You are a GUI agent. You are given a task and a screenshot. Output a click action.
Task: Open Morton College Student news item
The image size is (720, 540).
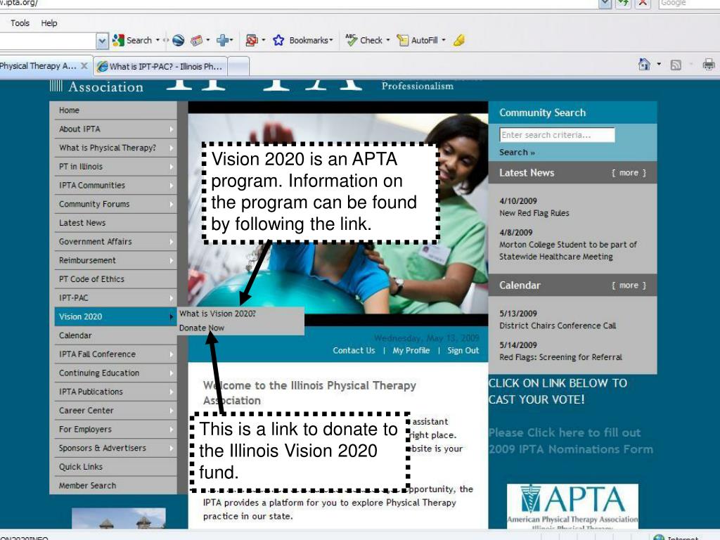click(568, 251)
